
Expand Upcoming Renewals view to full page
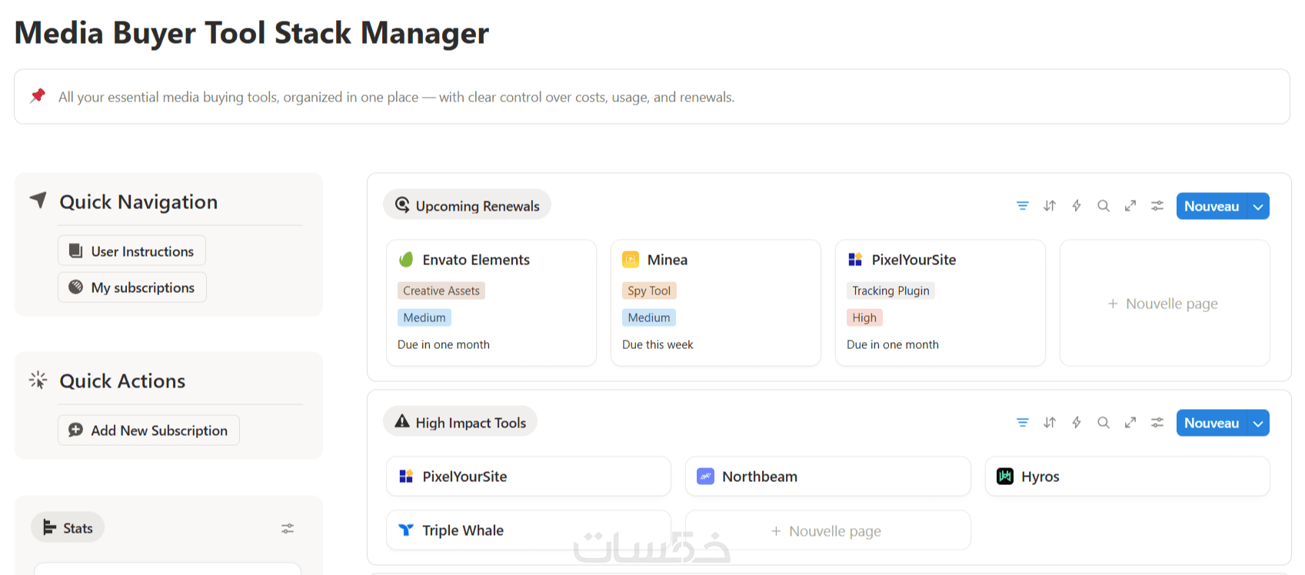(1130, 206)
